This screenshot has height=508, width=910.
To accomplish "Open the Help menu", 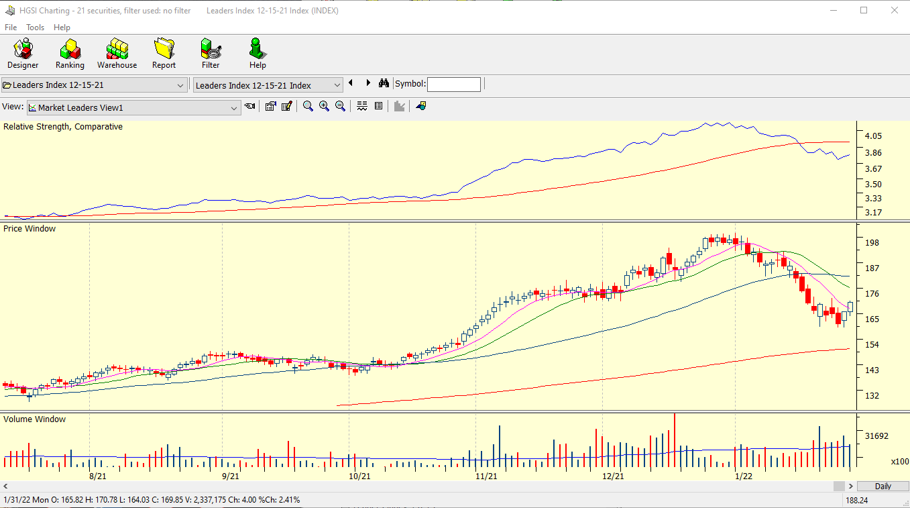I will tap(62, 28).
